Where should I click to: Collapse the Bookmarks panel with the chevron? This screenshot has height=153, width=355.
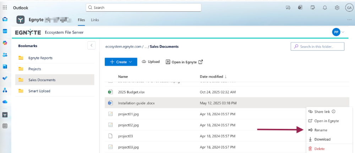click(x=91, y=45)
